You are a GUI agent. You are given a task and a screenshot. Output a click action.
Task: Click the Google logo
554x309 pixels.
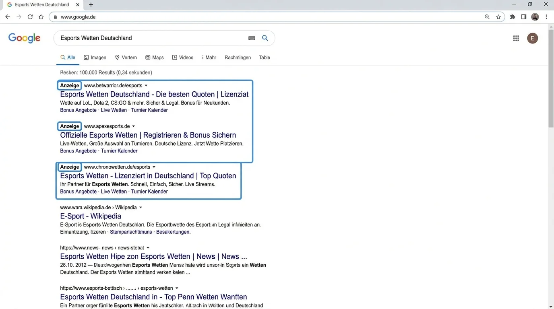click(24, 38)
